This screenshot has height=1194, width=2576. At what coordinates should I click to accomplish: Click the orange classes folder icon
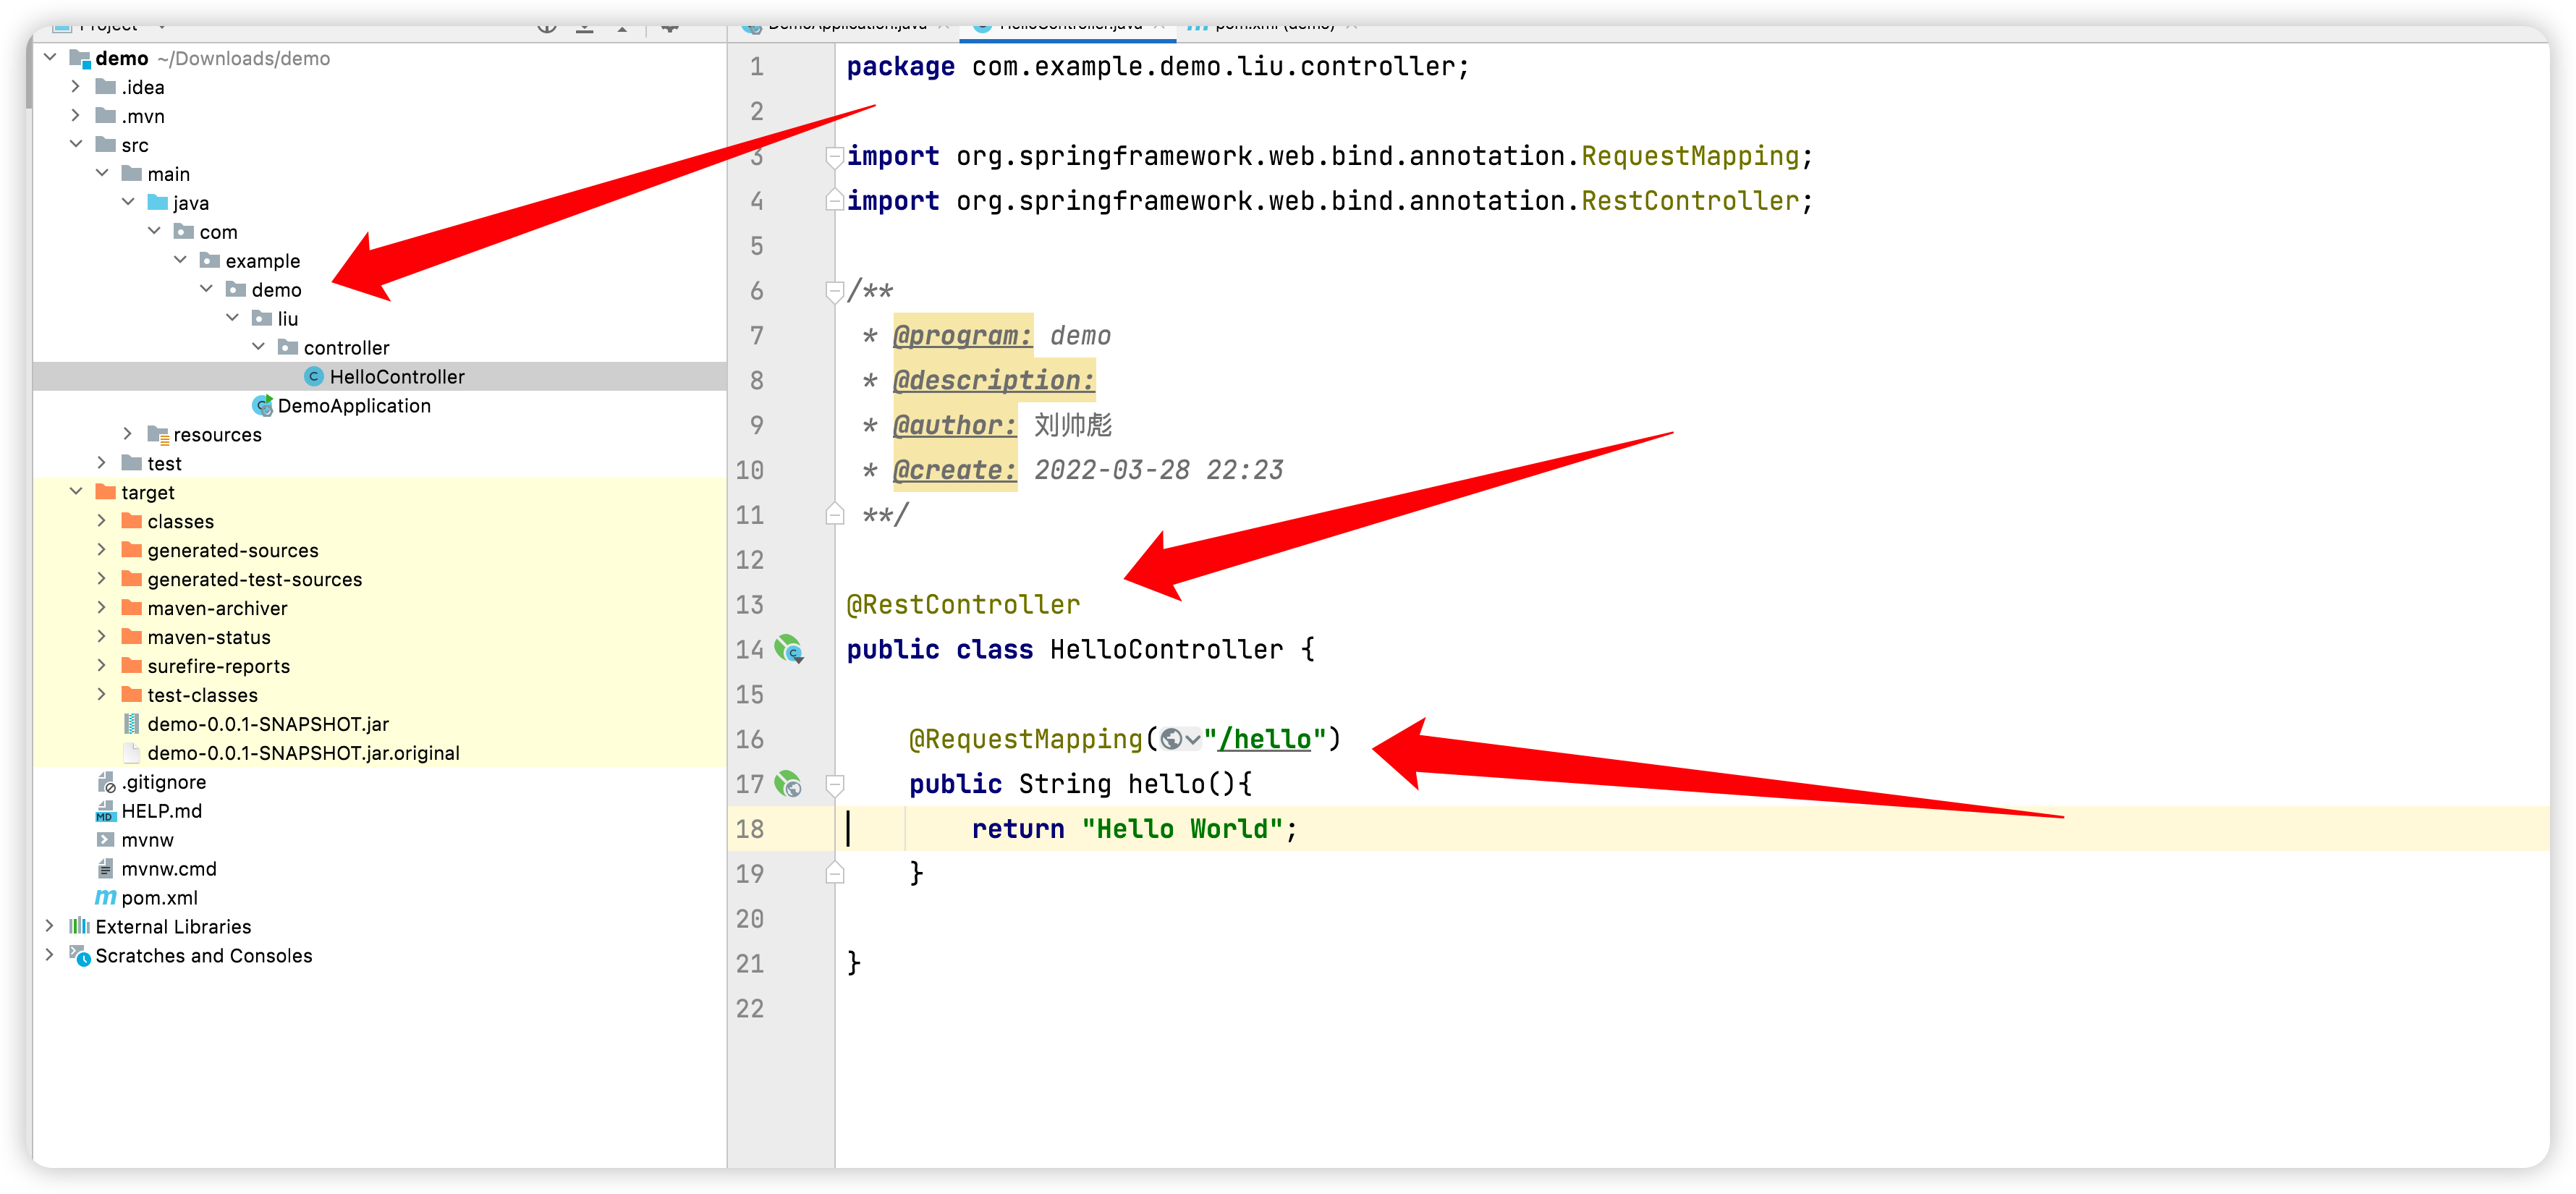click(131, 522)
